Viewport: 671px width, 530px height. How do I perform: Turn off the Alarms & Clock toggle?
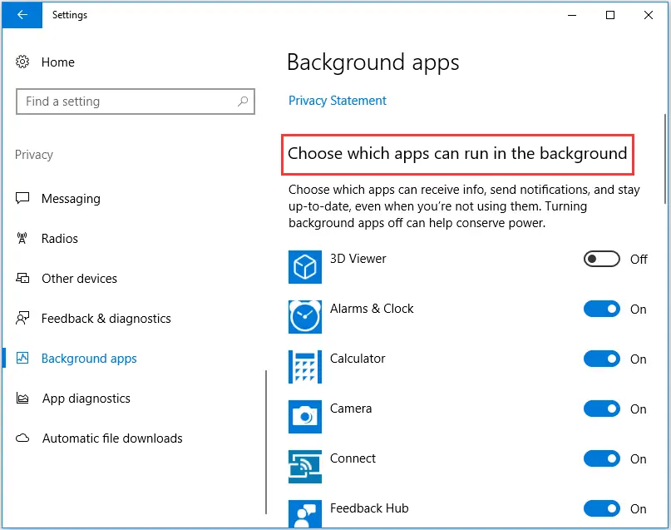(x=601, y=309)
